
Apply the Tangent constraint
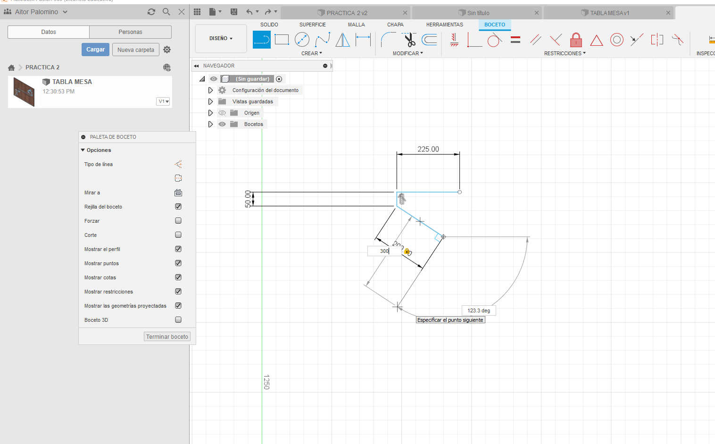494,40
